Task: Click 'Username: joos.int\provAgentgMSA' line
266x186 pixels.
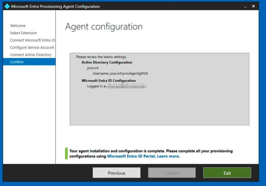Action: pos(120,73)
